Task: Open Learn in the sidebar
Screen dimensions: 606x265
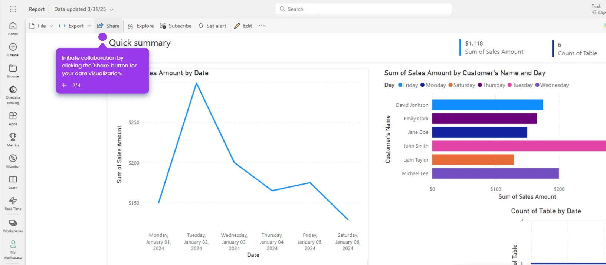Action: (x=13, y=182)
